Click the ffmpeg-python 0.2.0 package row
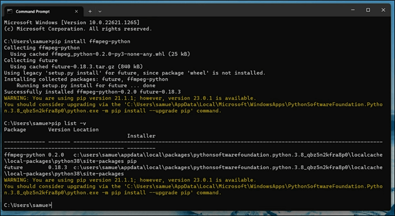 193,158
